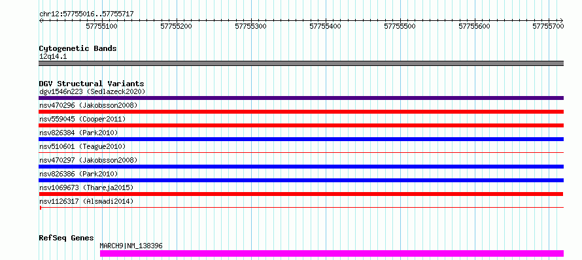Click the blue nsv826384 variant bar
Screen dimensions: 582x260
(301, 139)
